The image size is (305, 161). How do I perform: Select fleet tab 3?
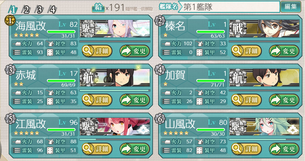[x=39, y=9]
